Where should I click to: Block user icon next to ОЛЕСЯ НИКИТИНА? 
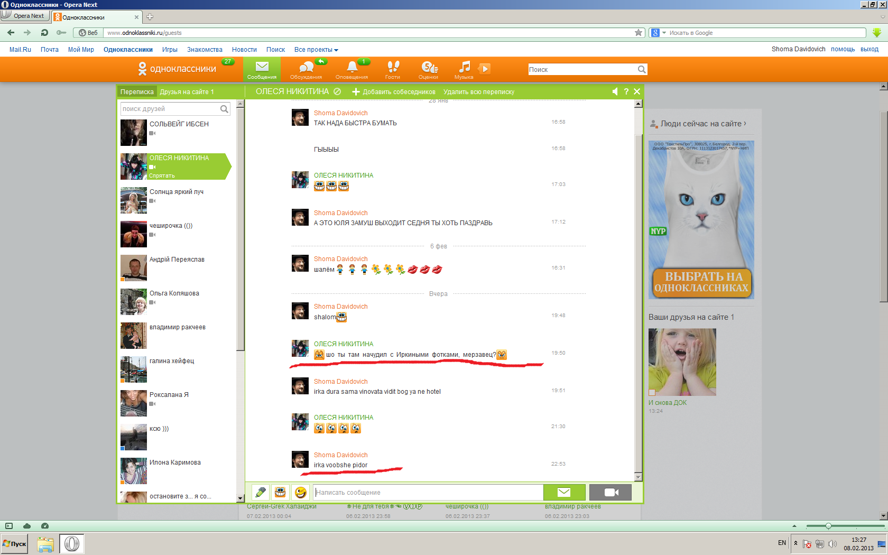click(337, 91)
